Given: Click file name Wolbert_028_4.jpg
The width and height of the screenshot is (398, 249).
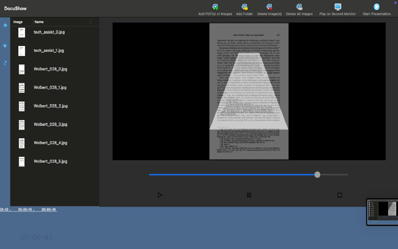Looking at the screenshot, I should (x=51, y=143).
